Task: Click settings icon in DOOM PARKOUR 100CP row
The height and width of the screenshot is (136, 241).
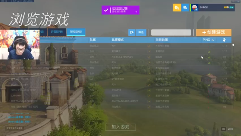Action: (x=149, y=90)
